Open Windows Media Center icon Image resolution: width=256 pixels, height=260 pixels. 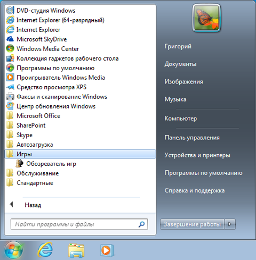coord(10,49)
